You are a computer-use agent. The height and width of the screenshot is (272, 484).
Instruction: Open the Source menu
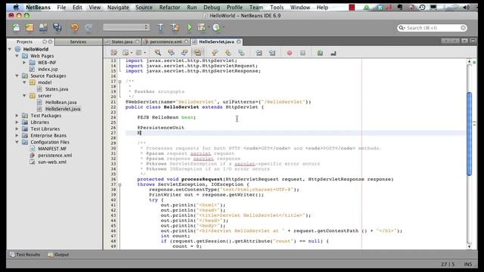point(144,7)
